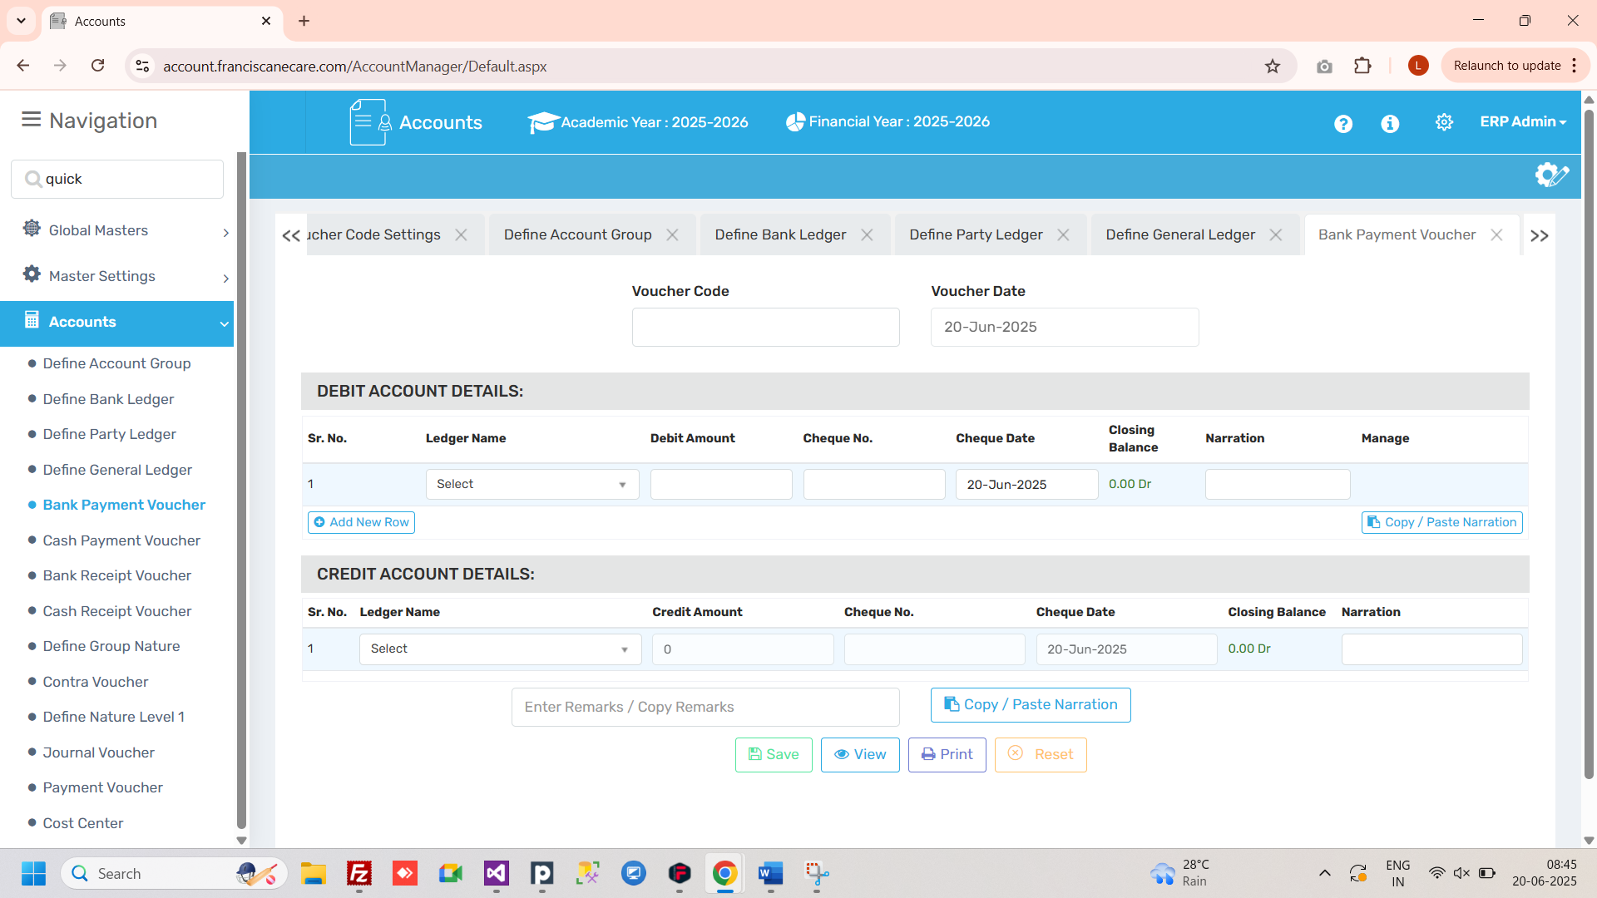
Task: Toggle the hamburger Navigation menu icon
Action: click(31, 120)
